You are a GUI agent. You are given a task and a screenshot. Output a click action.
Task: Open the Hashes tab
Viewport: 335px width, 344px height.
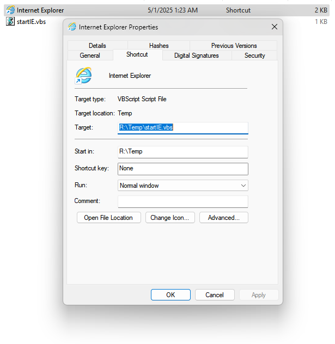point(159,46)
